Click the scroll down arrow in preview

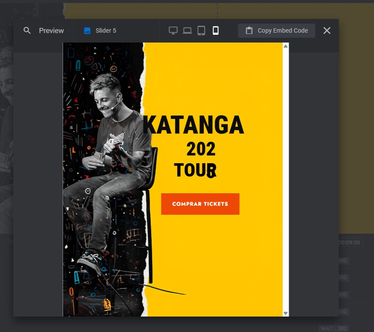286,313
